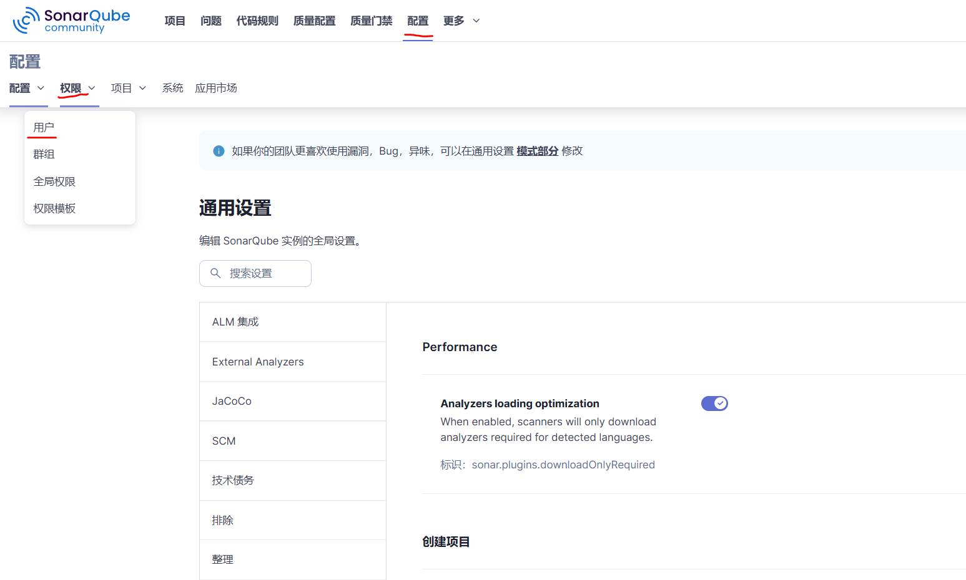Viewport: 966px width, 580px height.
Task: Open 质量门禁 in top navigation
Action: click(371, 21)
